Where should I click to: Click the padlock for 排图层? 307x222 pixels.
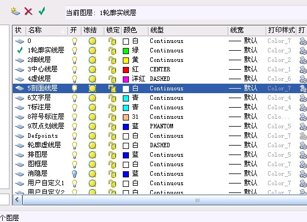click(112, 155)
